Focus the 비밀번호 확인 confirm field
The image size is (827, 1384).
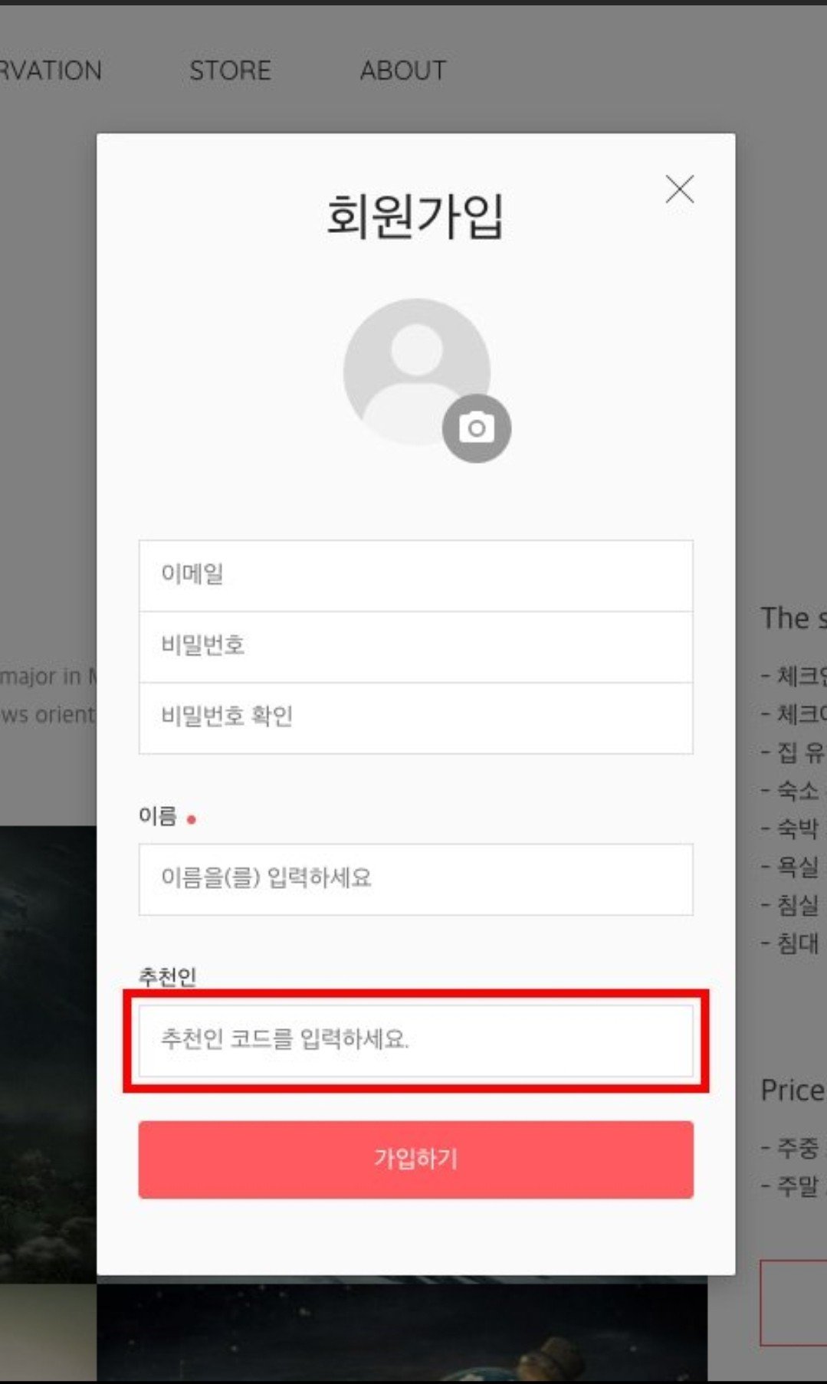click(415, 718)
